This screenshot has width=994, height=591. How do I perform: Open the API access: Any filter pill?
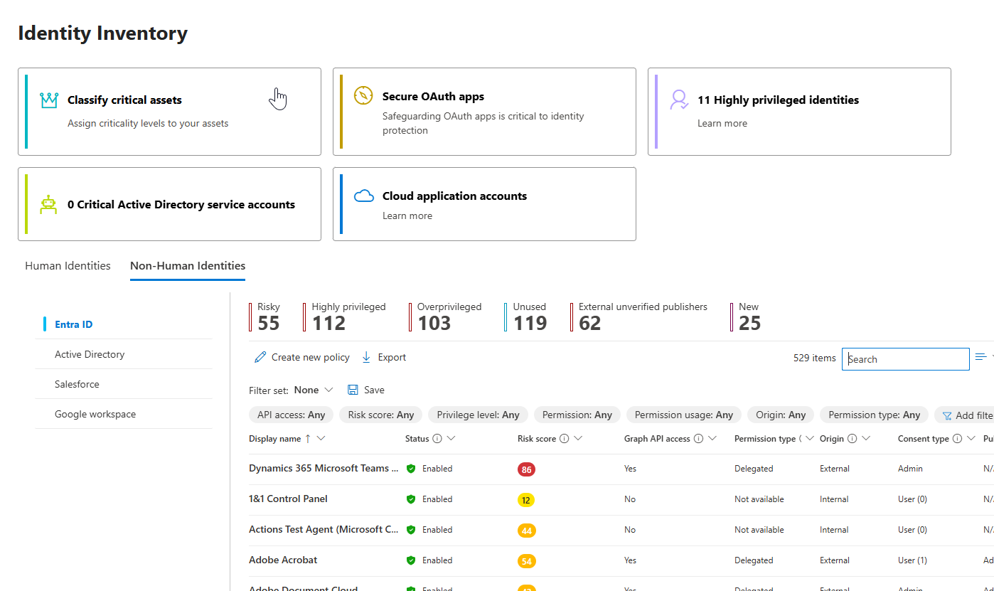click(292, 415)
